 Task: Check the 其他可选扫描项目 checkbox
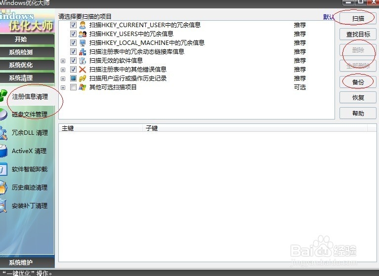73,87
